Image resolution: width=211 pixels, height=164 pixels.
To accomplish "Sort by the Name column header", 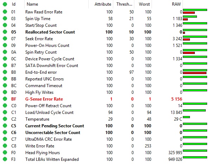I will [x=32, y=4].
